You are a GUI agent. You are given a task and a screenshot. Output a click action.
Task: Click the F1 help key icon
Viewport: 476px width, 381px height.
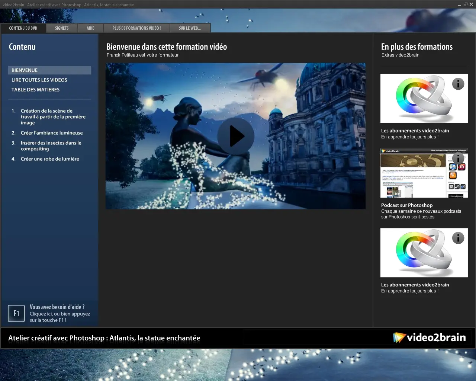pyautogui.click(x=16, y=313)
